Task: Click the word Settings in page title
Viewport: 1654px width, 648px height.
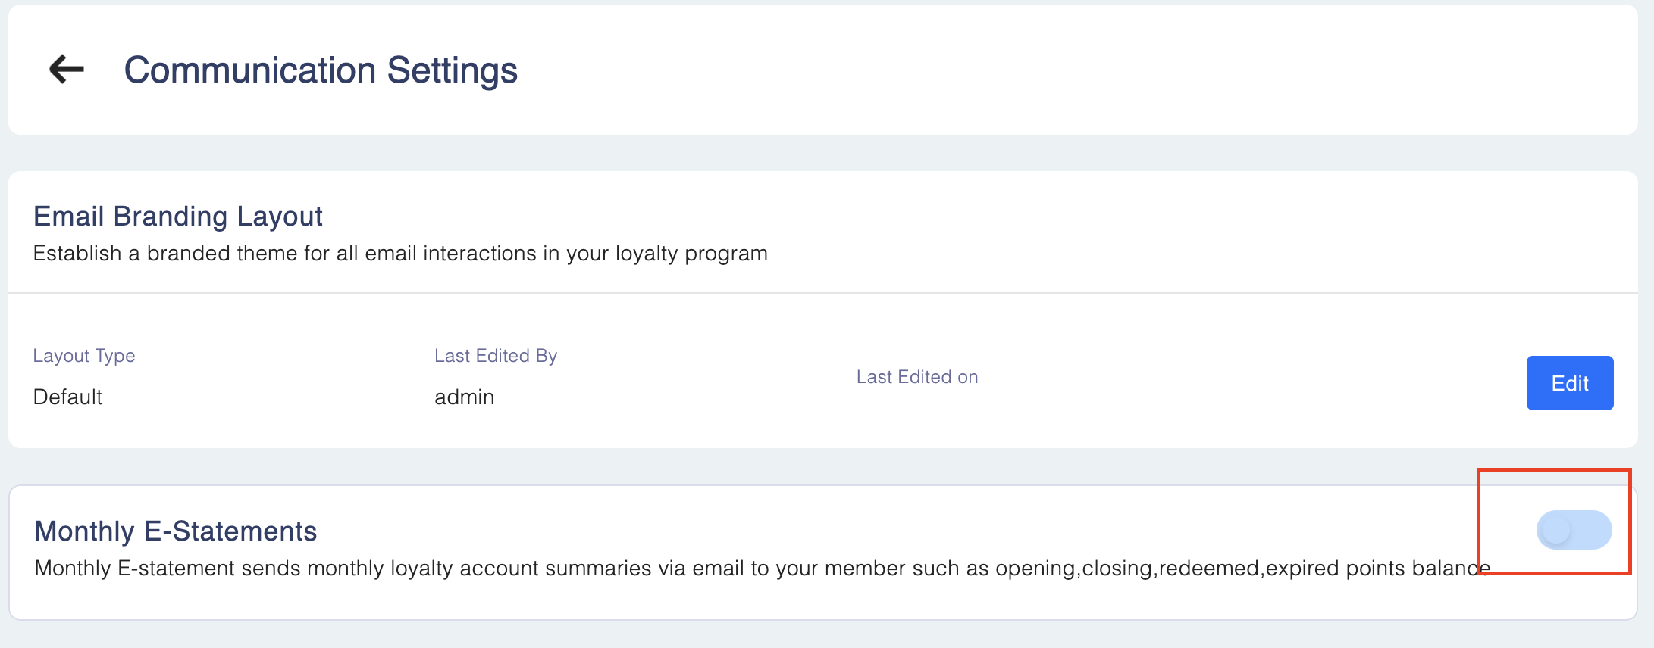Action: (x=452, y=70)
